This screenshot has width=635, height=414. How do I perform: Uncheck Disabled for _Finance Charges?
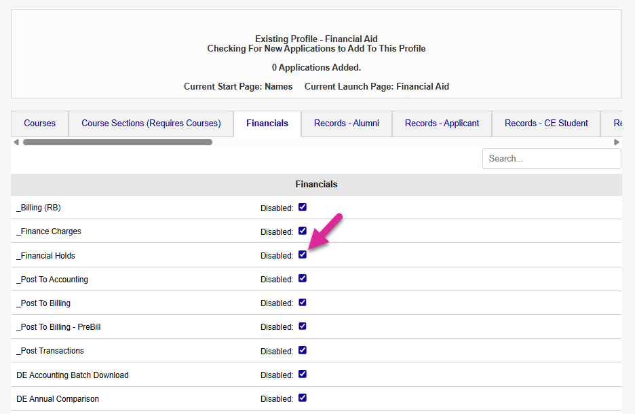click(303, 231)
